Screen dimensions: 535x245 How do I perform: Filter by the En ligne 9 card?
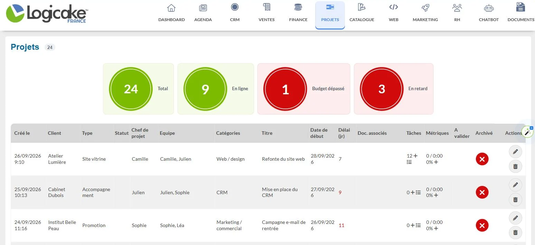pos(216,89)
